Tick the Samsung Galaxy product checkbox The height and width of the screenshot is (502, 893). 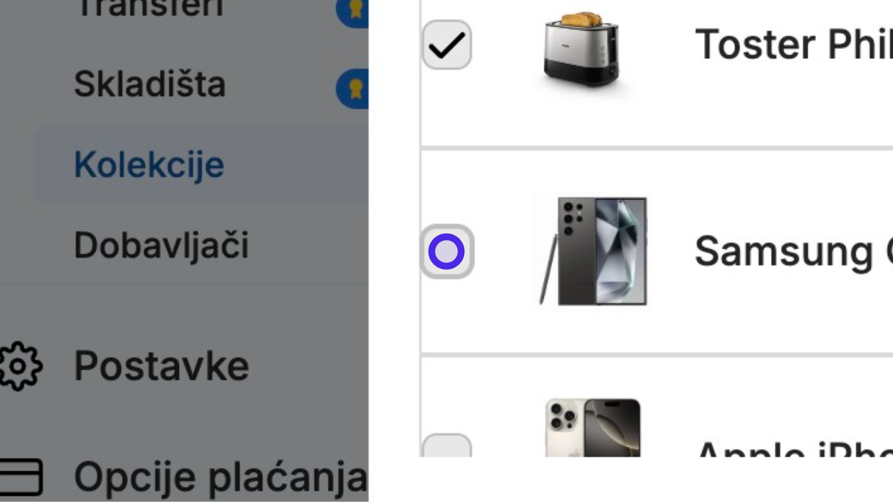[x=447, y=252]
